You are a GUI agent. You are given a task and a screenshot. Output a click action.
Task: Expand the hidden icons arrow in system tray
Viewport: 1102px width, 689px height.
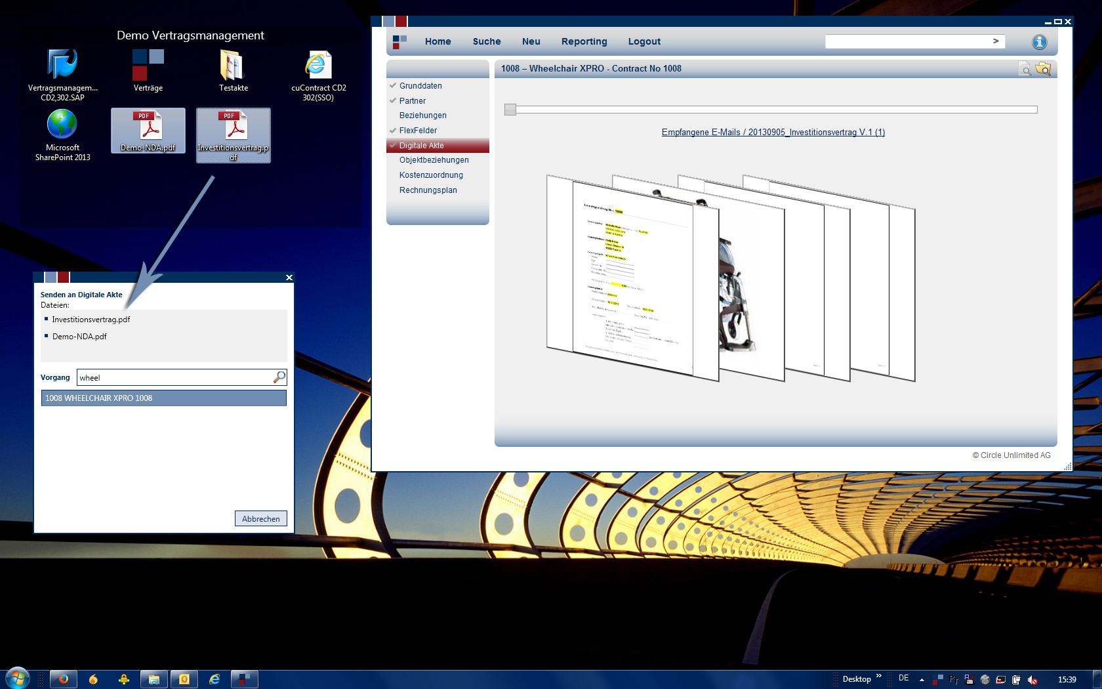click(x=922, y=679)
